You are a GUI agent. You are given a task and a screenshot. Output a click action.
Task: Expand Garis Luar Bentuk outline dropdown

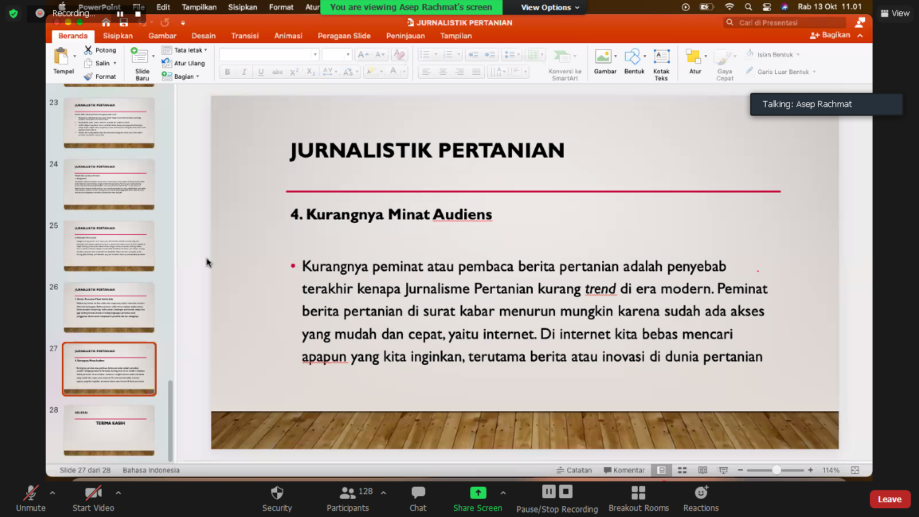point(814,71)
